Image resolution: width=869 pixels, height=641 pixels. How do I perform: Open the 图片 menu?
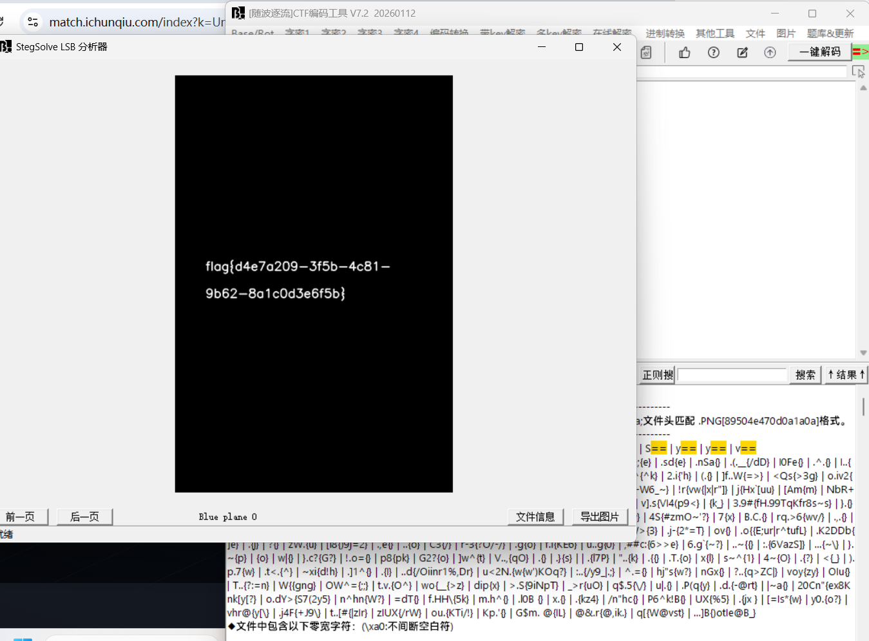point(786,33)
